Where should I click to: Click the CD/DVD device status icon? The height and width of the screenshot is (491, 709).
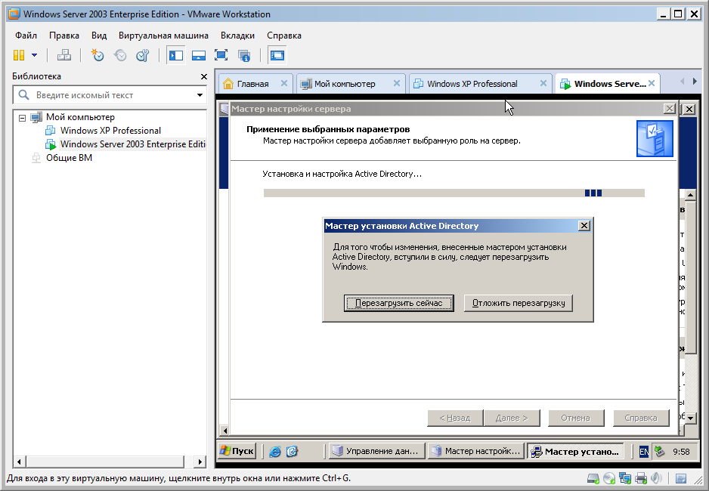pos(609,478)
